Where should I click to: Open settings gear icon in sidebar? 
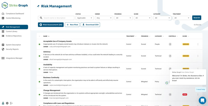(7, 103)
